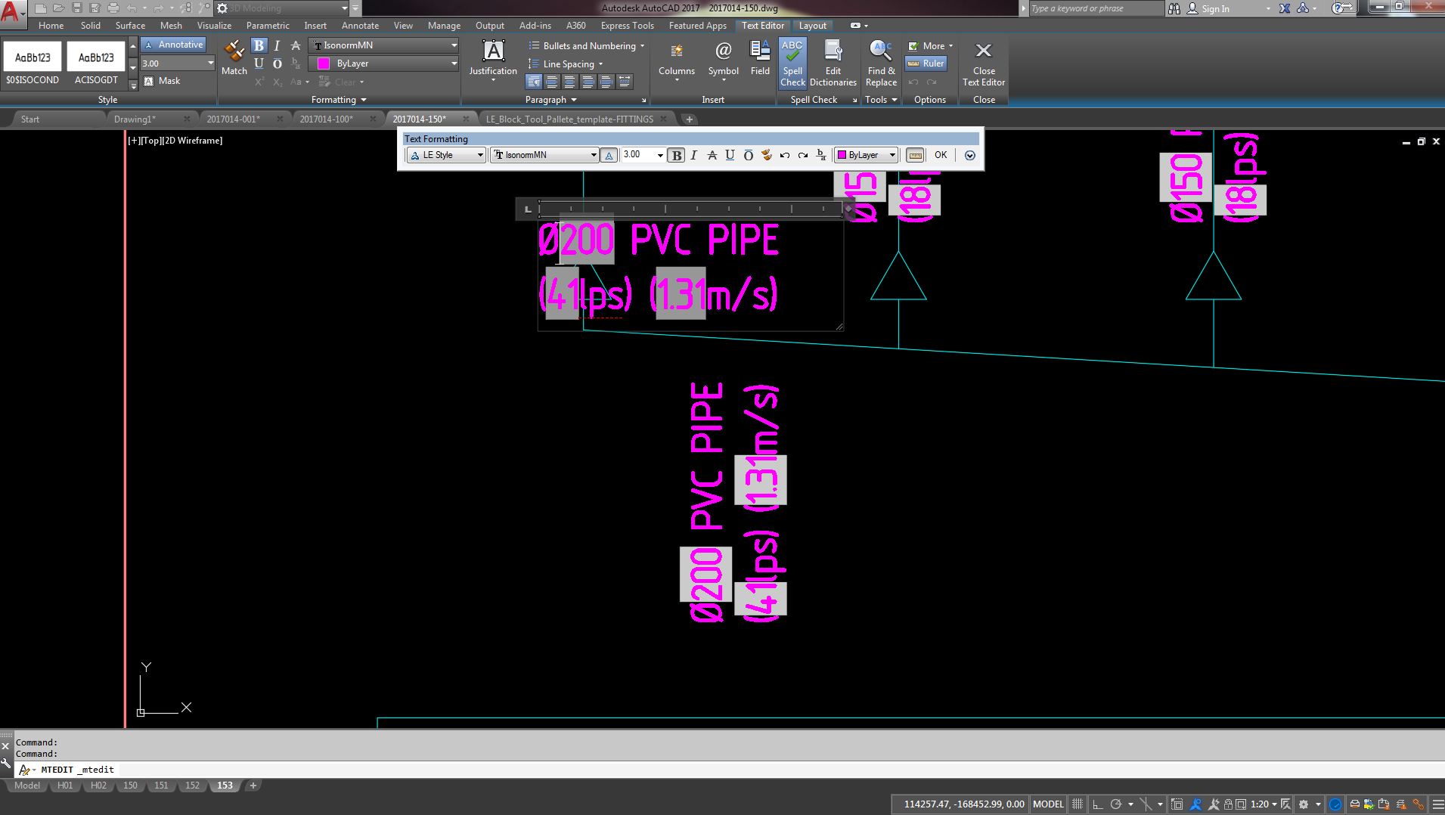Toggle the drawing grid display
This screenshot has height=815, width=1445.
coord(1078,804)
